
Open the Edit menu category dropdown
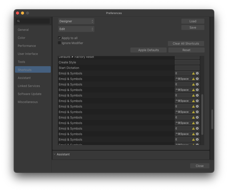(76, 29)
